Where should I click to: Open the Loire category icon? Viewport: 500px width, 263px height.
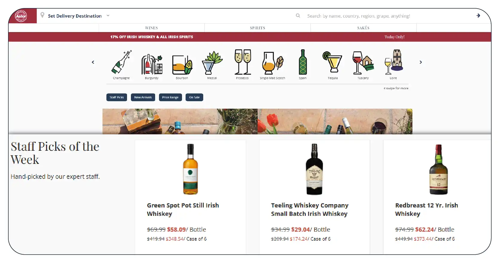(x=394, y=62)
